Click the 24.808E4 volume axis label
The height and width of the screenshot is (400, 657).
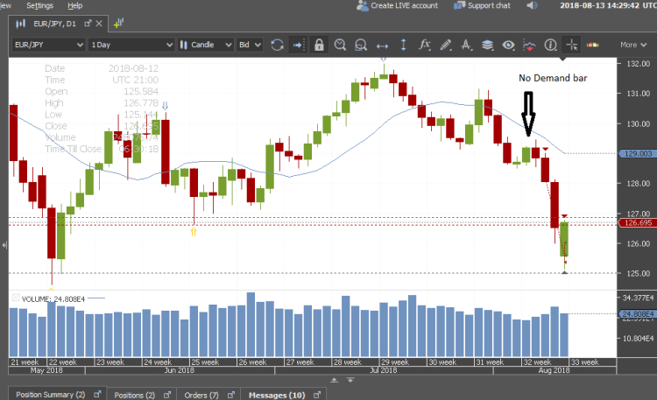[638, 313]
